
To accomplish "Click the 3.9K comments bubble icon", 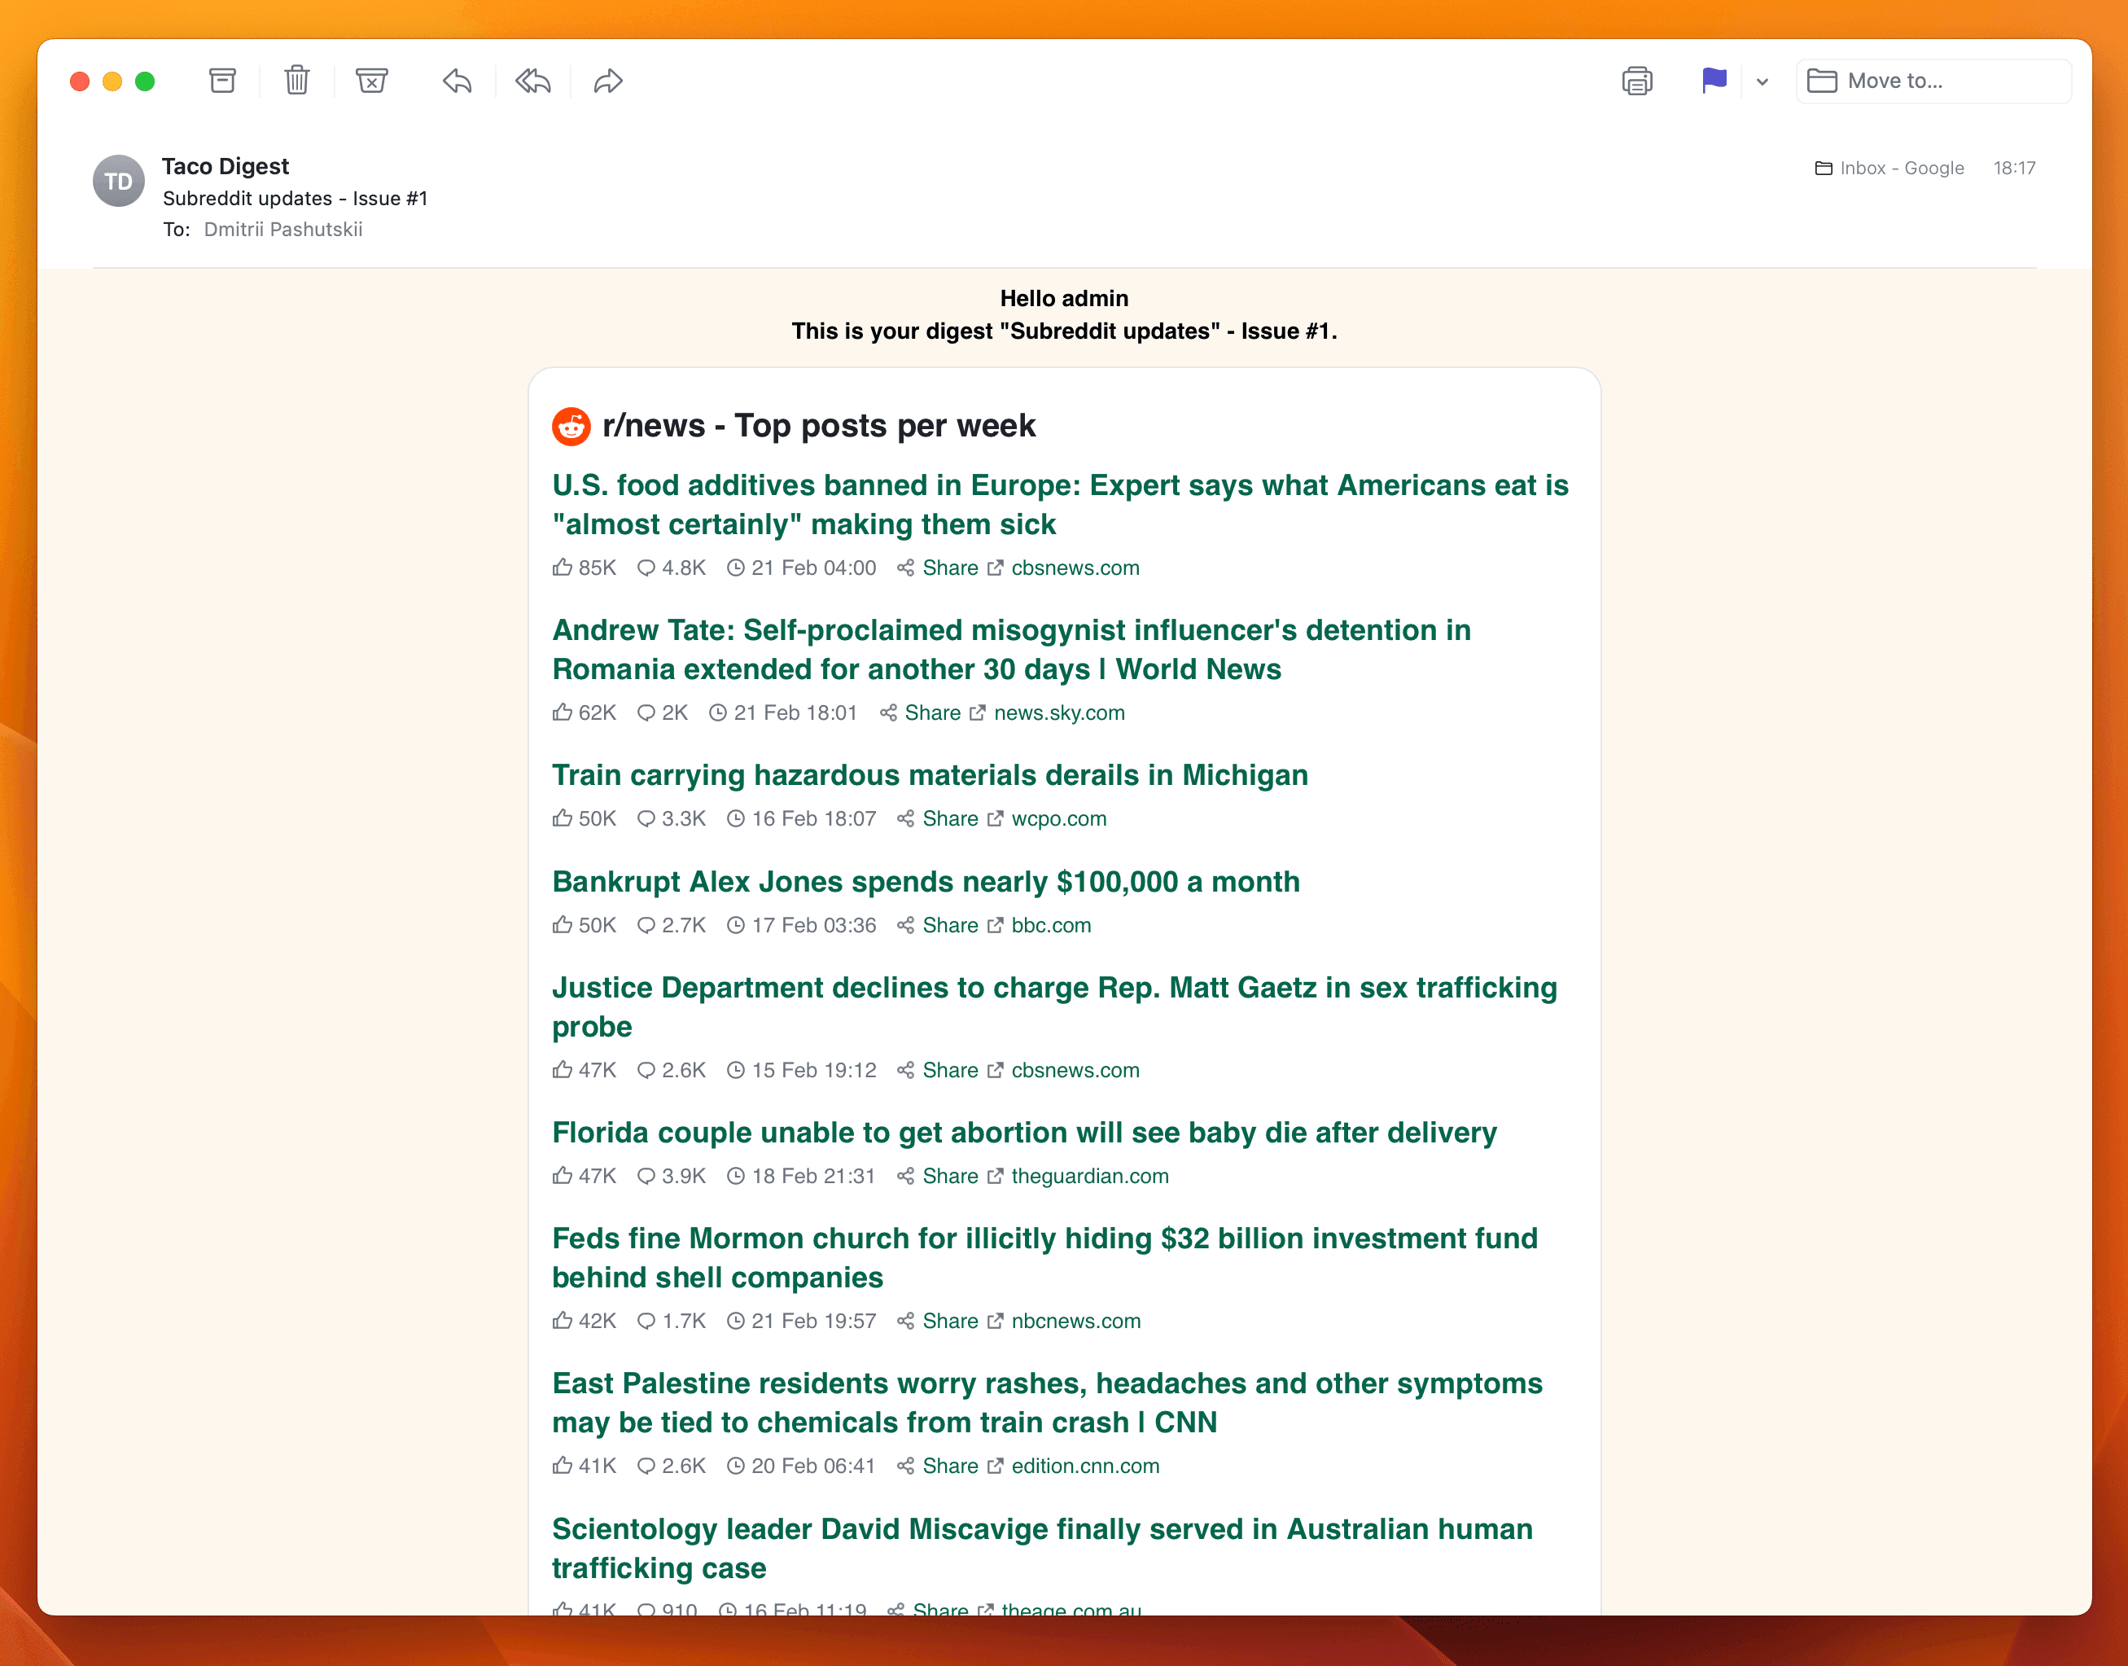I will point(646,1177).
